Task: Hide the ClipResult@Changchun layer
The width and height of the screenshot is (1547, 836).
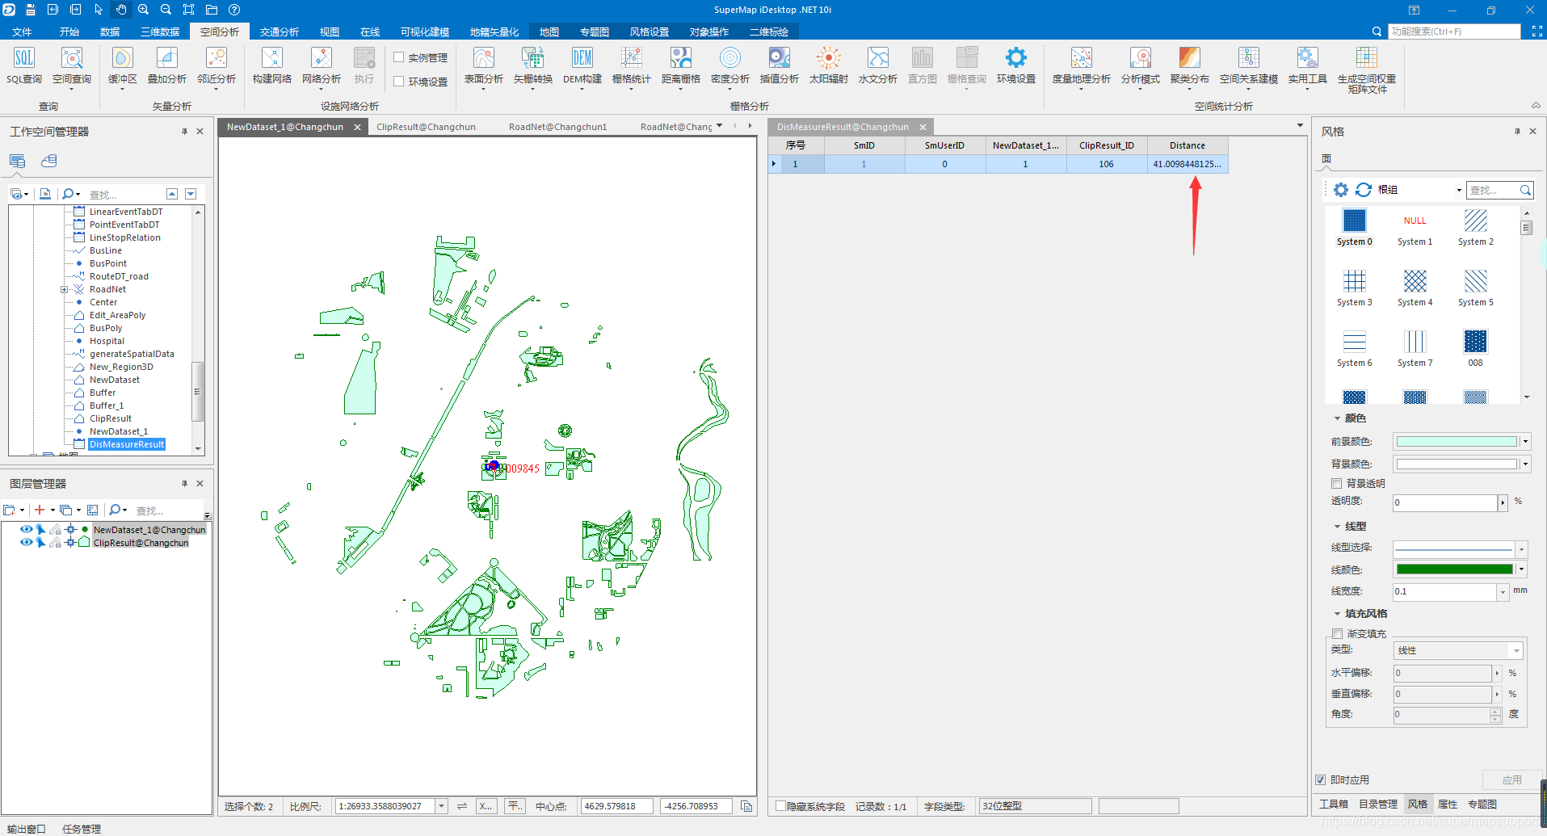Action: [26, 543]
